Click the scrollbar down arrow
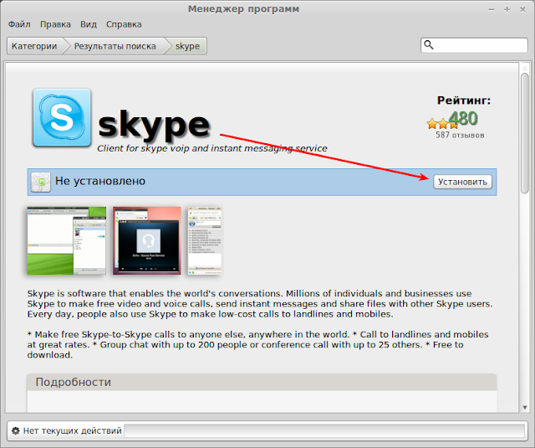 (525, 407)
